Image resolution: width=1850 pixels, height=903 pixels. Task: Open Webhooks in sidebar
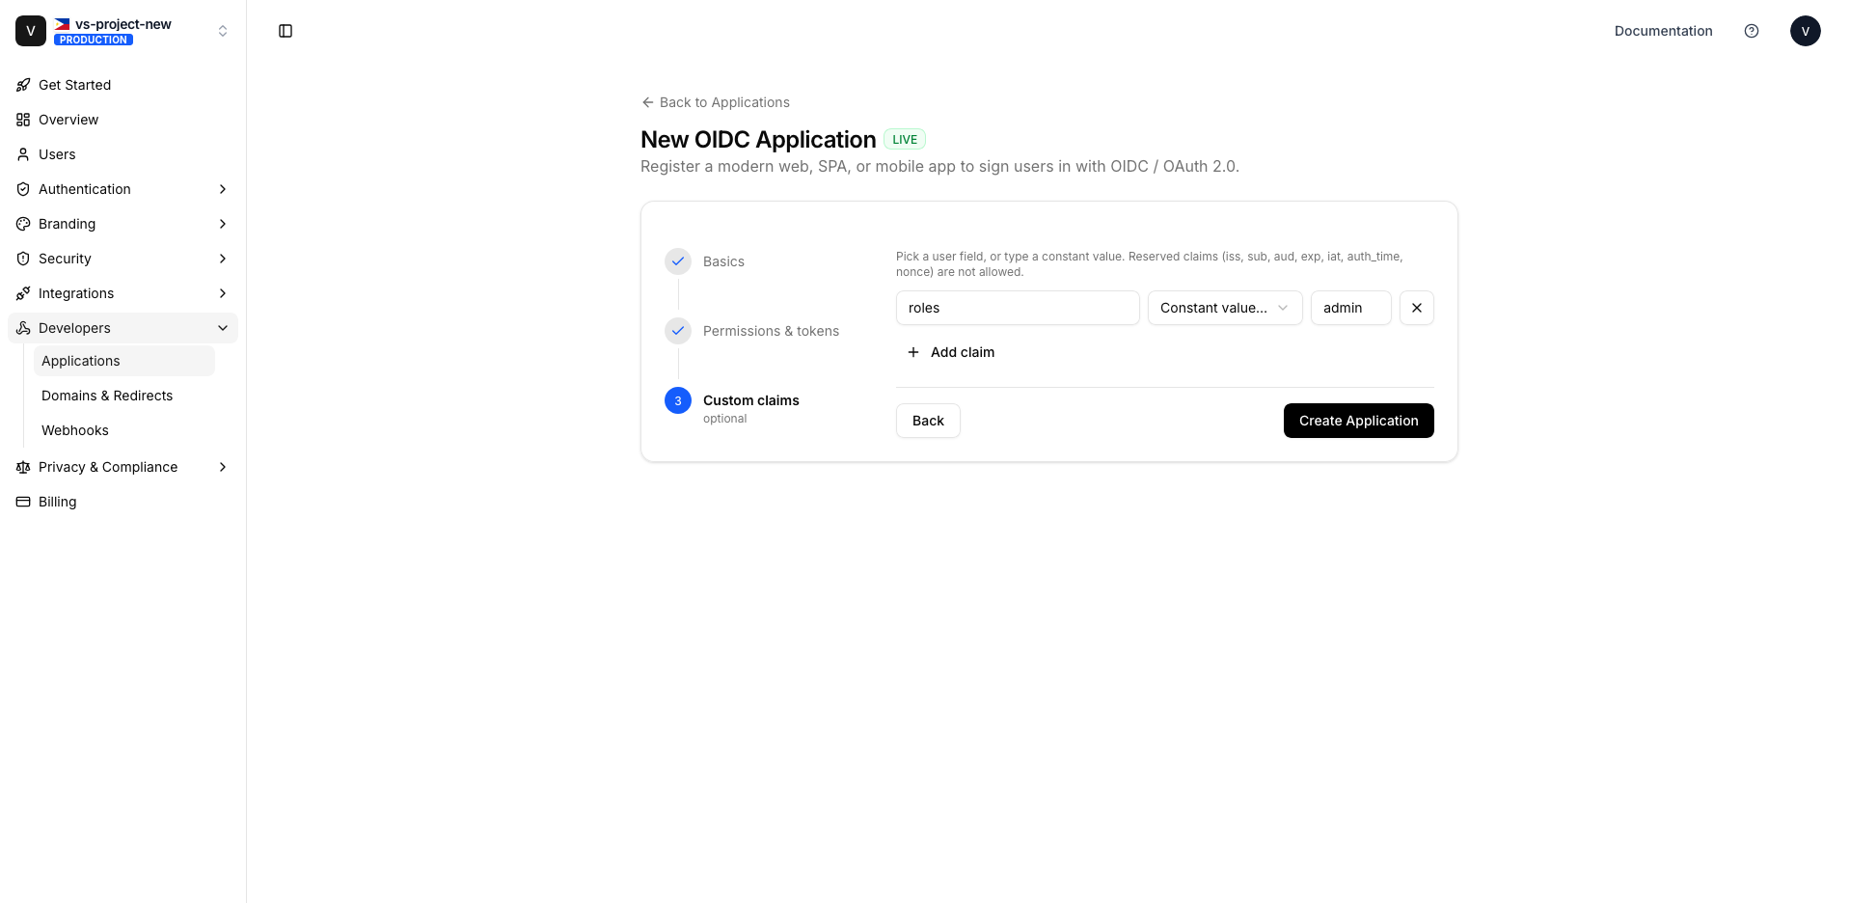pyautogui.click(x=124, y=430)
